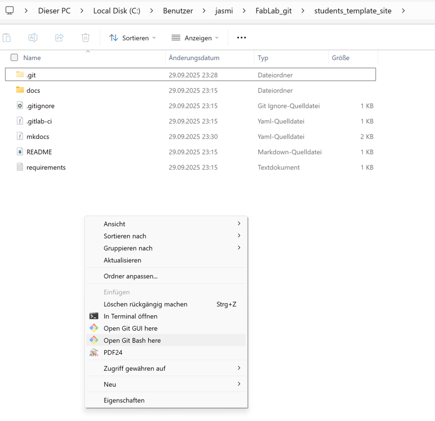Viewport: 435px width, 421px height.
Task: Click the .git folder icon
Action: pos(20,74)
